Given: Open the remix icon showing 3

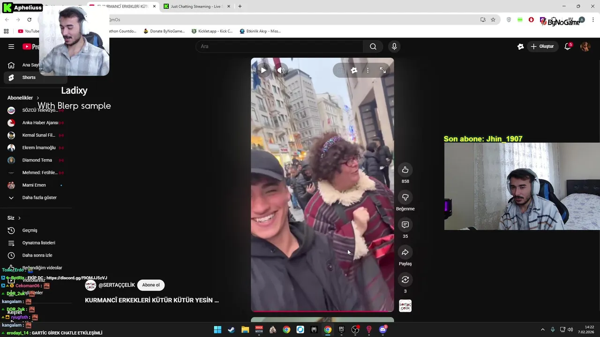Looking at the screenshot, I should 405,279.
